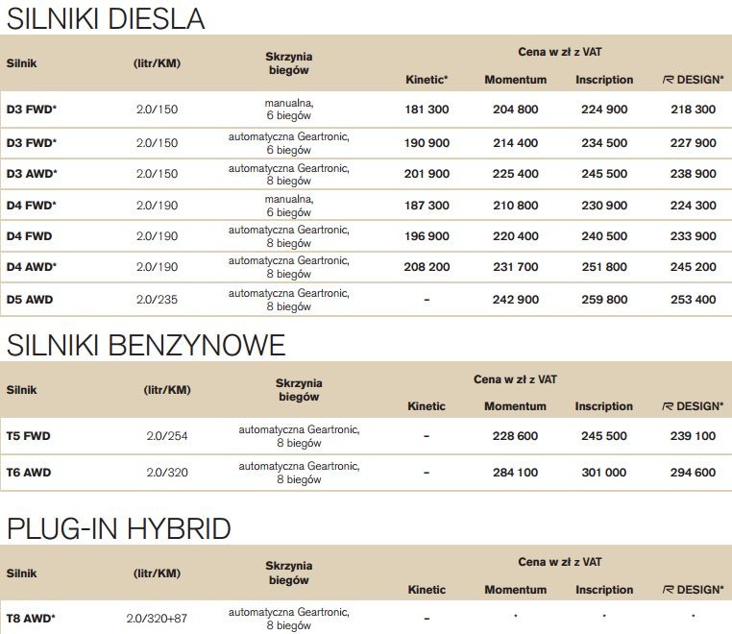This screenshot has width=732, height=634.
Task: Select the 2.0/320+87 power value
Action: coord(157,618)
